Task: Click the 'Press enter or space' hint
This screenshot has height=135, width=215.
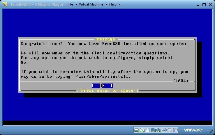Action: point(107,90)
